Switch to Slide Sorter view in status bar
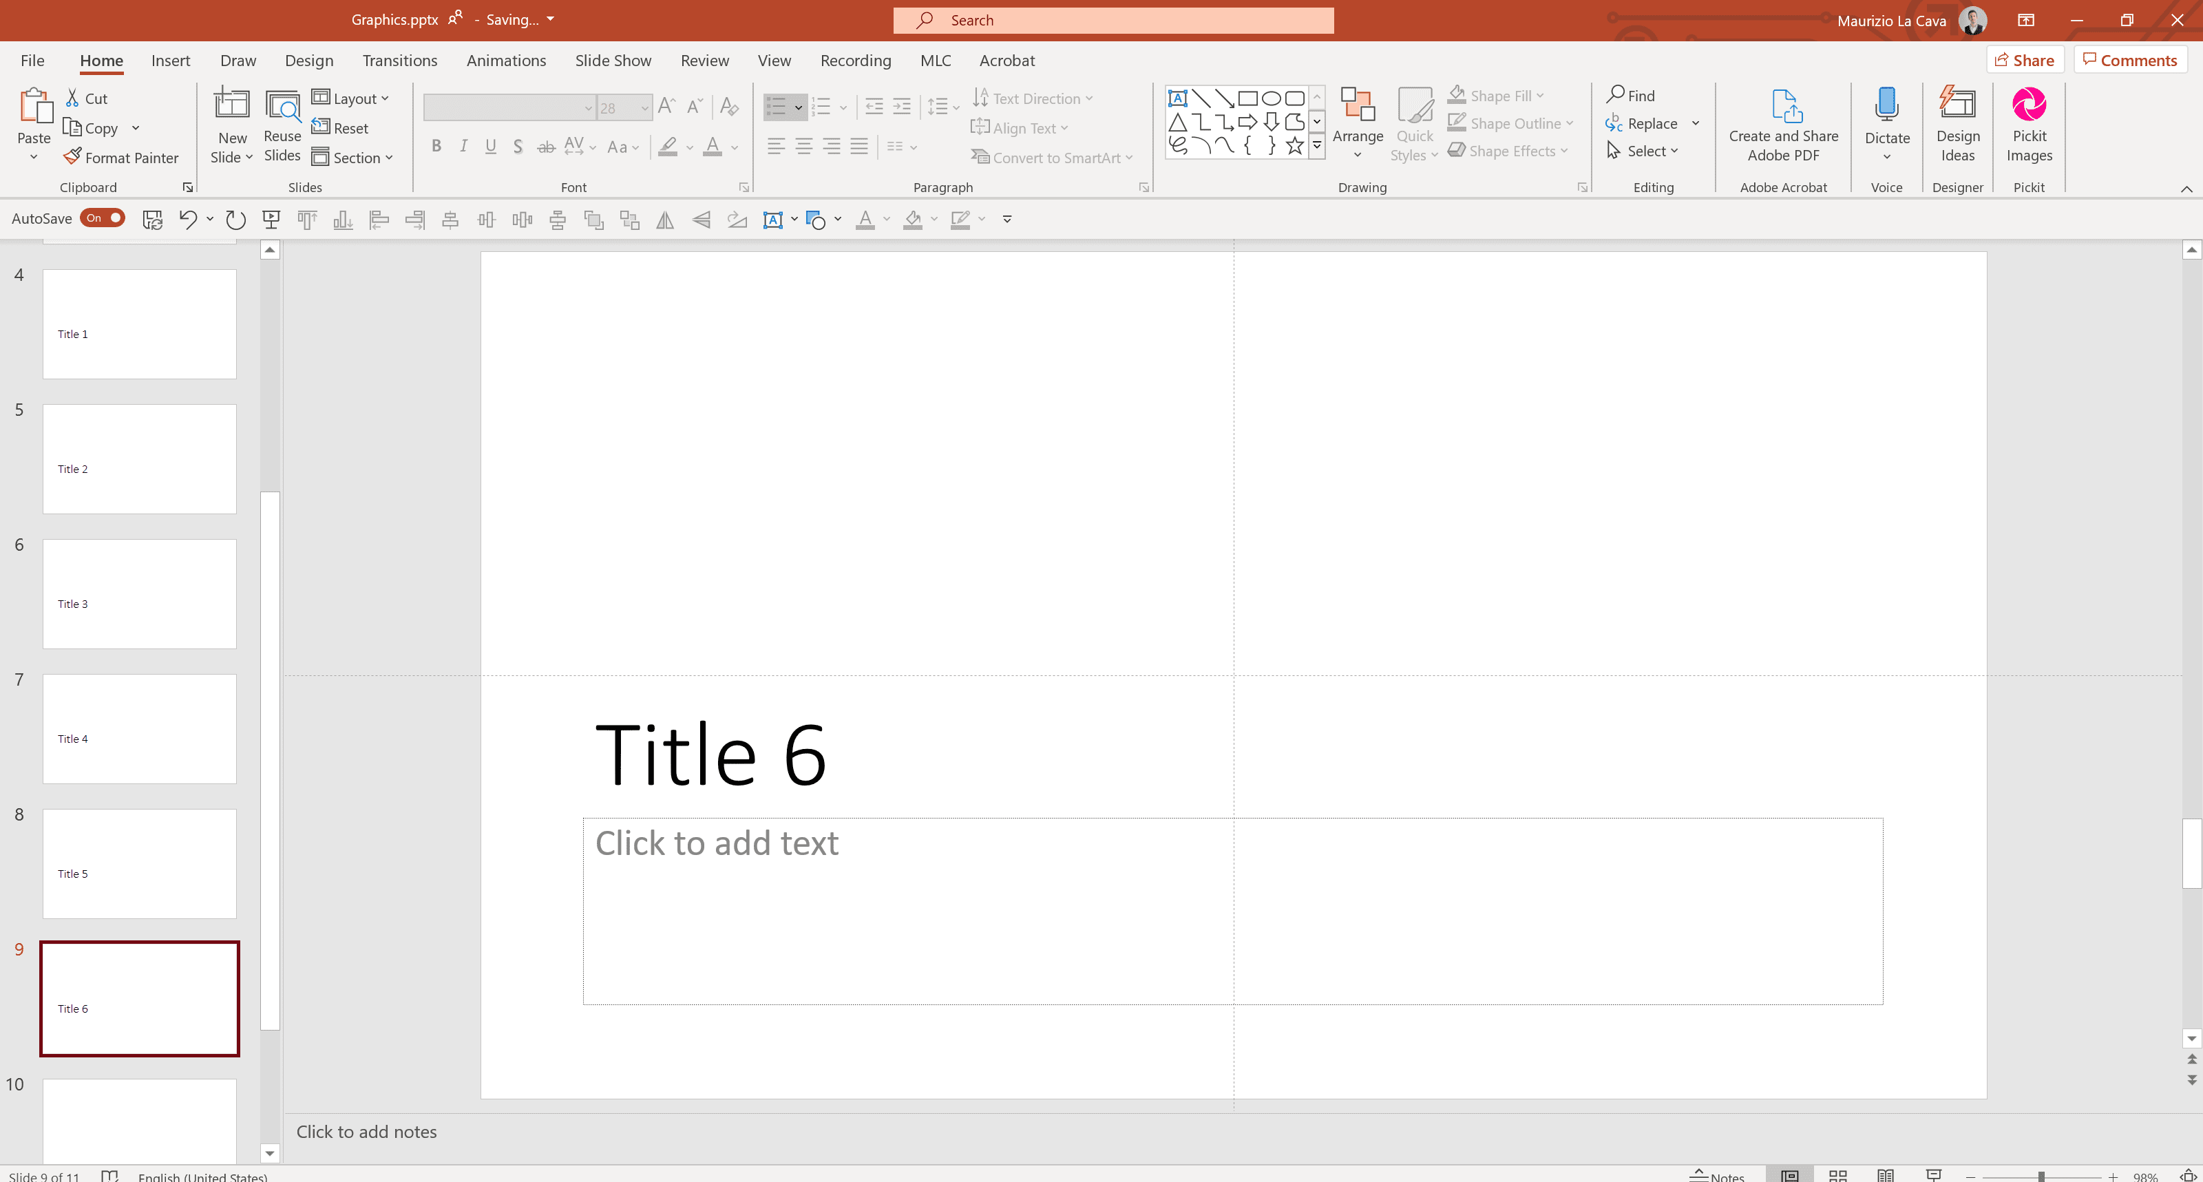 1838,1176
